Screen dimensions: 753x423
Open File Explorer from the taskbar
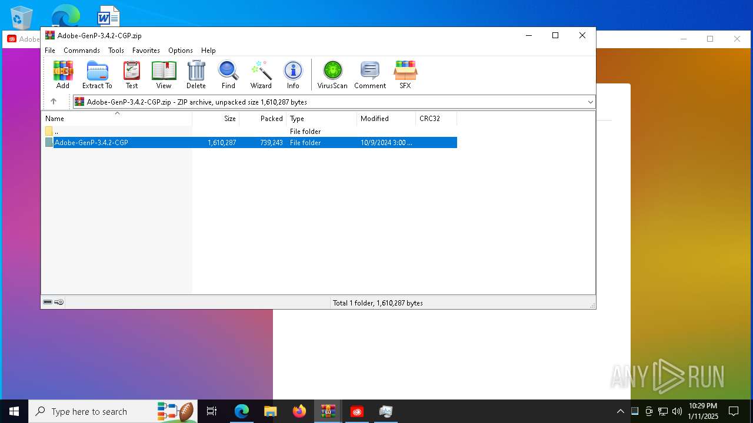271,411
